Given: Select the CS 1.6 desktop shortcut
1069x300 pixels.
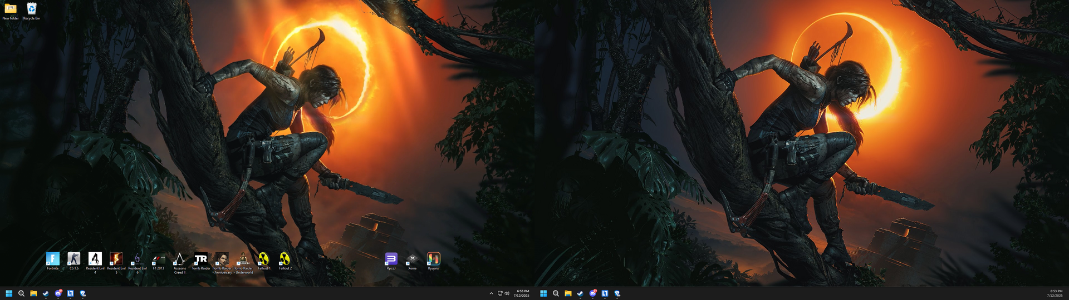Looking at the screenshot, I should (x=74, y=261).
